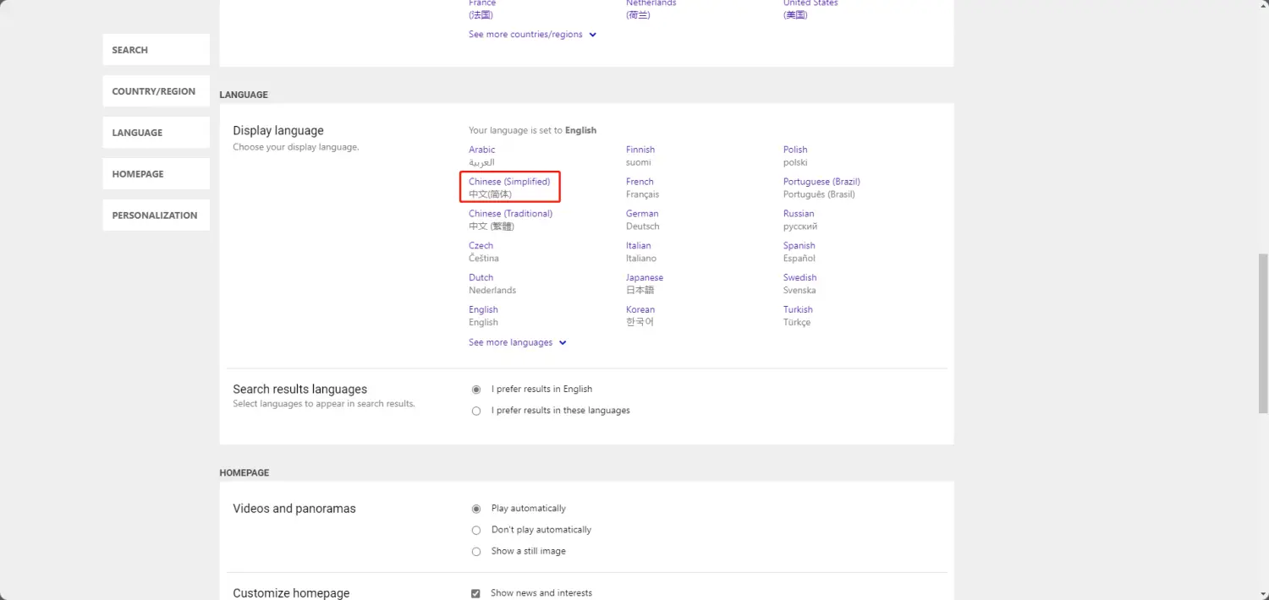Open PERSONALIZATION sidebar section
Screen dimensions: 1269x600
click(x=156, y=215)
